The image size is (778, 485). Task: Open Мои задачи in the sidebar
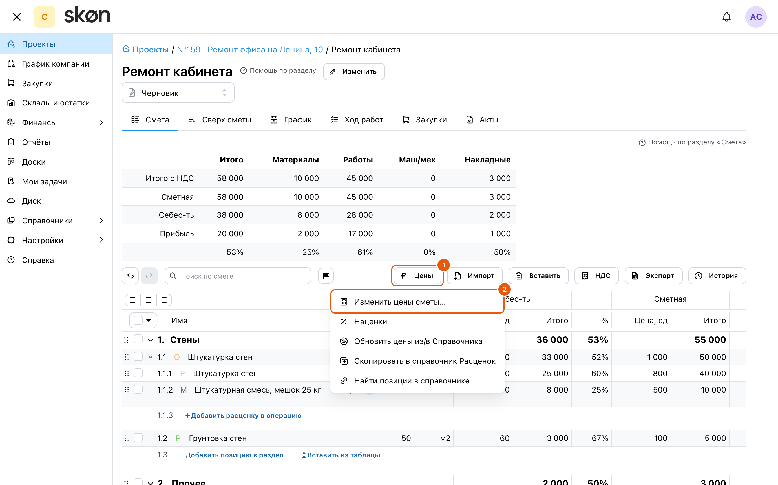56,181
